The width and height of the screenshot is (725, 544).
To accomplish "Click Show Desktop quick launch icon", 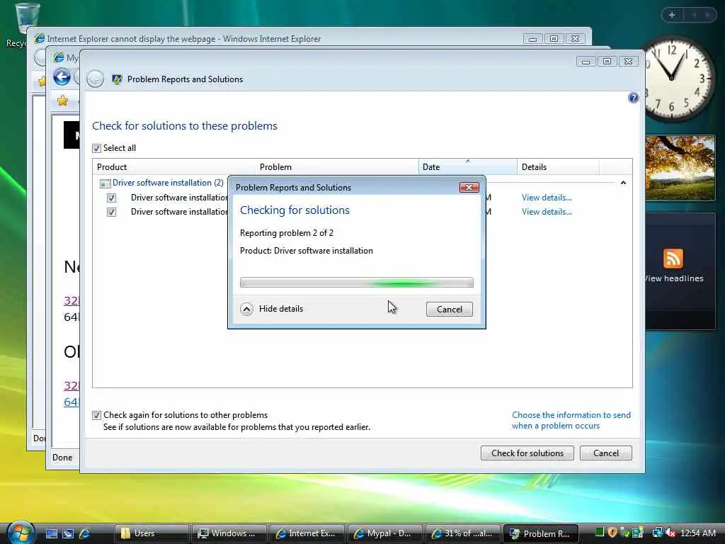I will click(x=51, y=533).
